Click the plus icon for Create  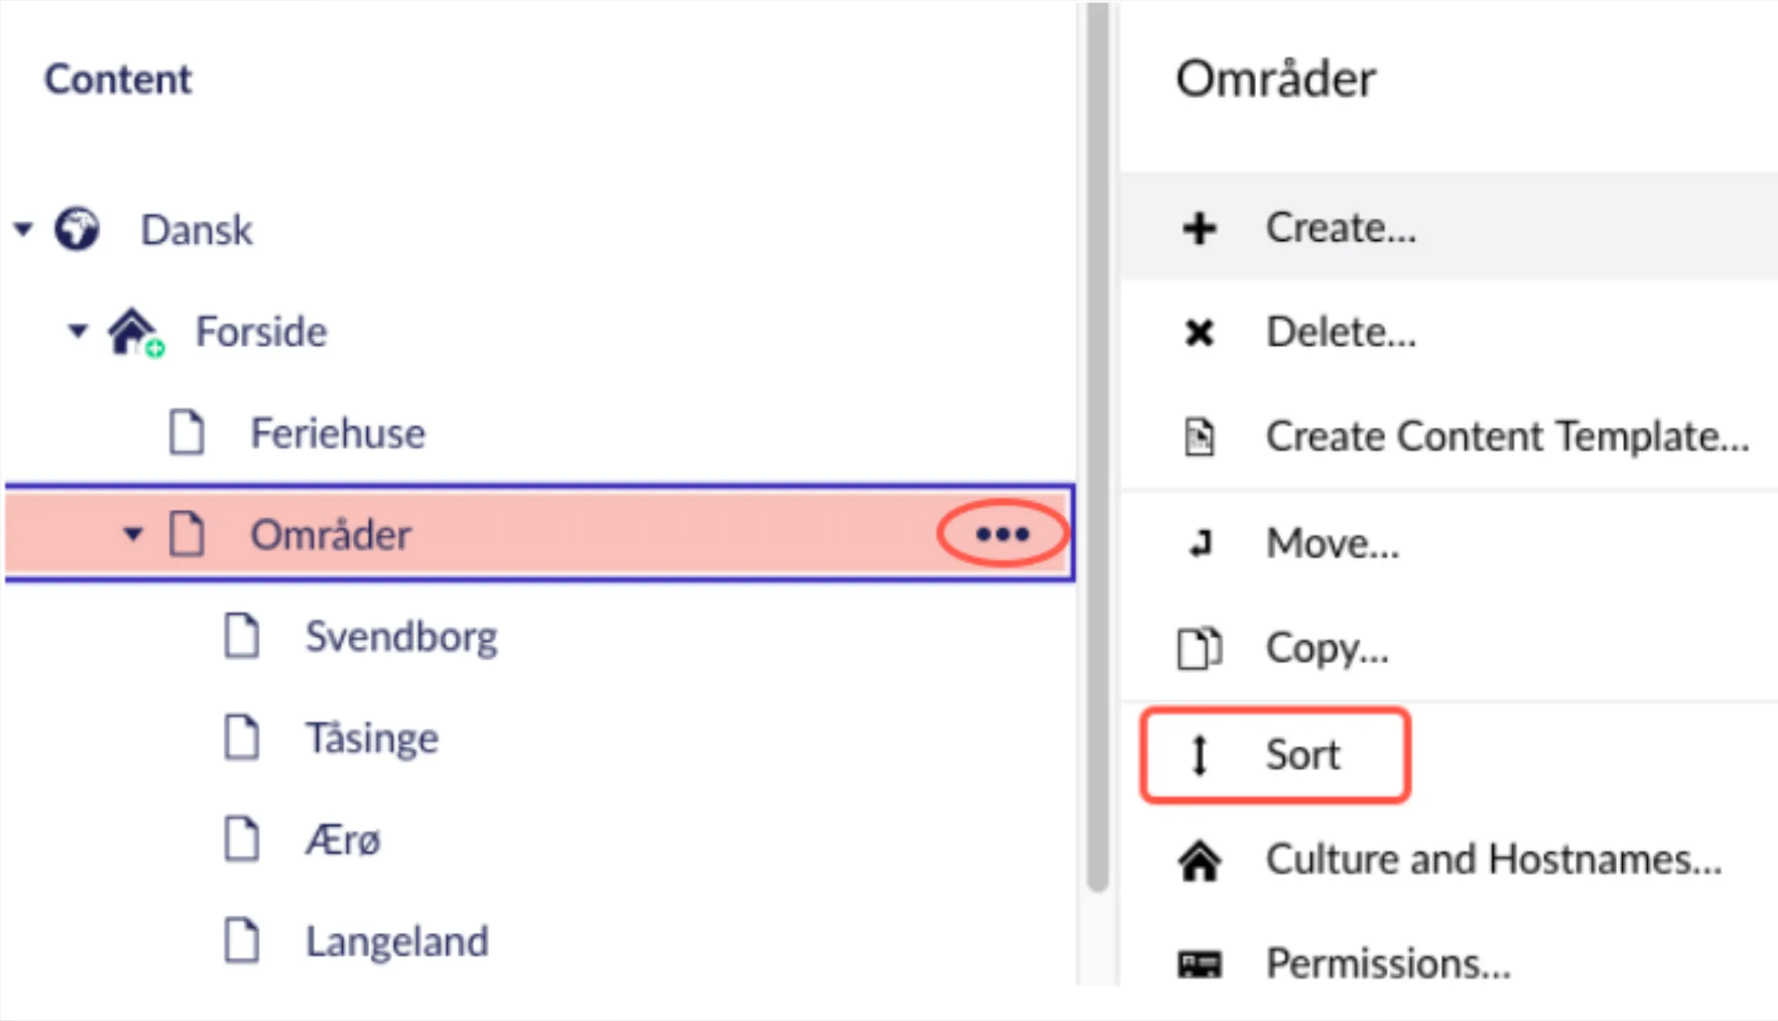point(1200,228)
